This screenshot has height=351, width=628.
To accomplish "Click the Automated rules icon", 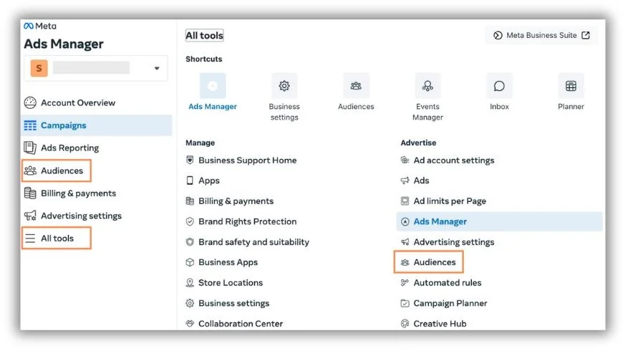I will tap(405, 283).
